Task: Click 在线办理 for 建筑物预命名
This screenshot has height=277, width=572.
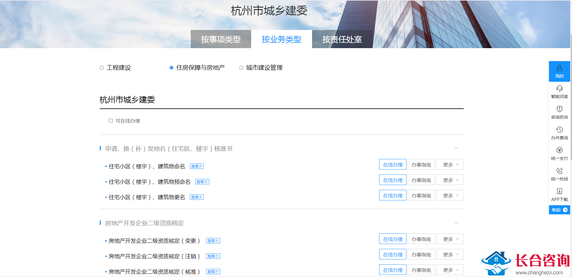Action: click(x=392, y=180)
